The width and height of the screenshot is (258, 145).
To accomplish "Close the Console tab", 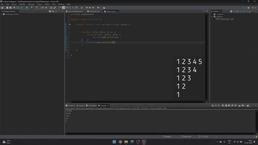I will [x=108, y=106].
